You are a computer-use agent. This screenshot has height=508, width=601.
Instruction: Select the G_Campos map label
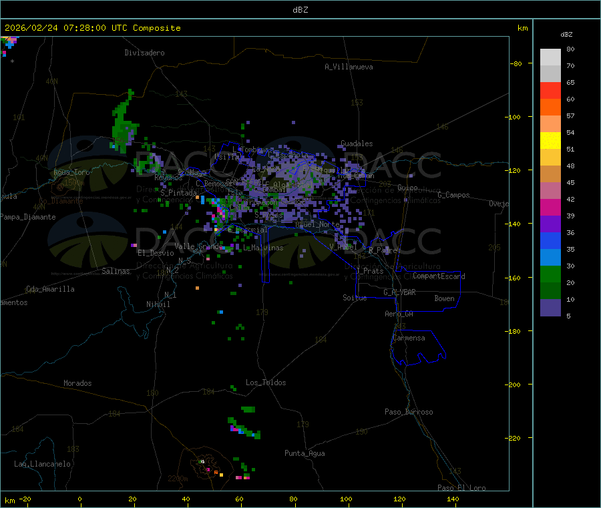453,195
